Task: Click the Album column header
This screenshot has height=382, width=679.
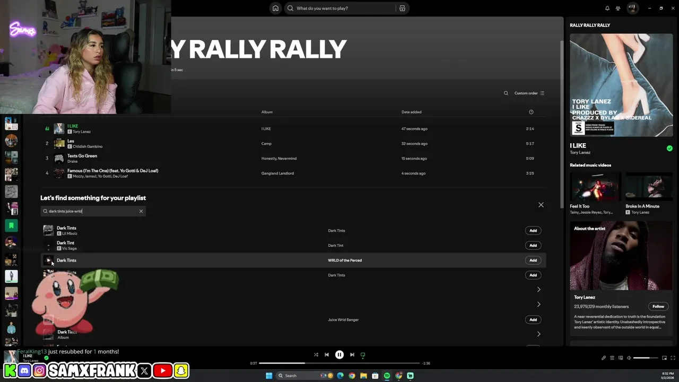Action: (267, 112)
